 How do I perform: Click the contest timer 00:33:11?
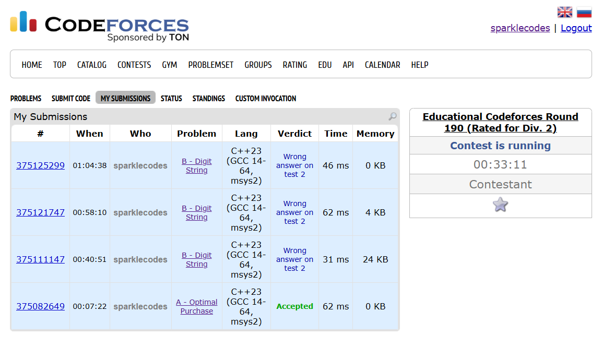500,165
